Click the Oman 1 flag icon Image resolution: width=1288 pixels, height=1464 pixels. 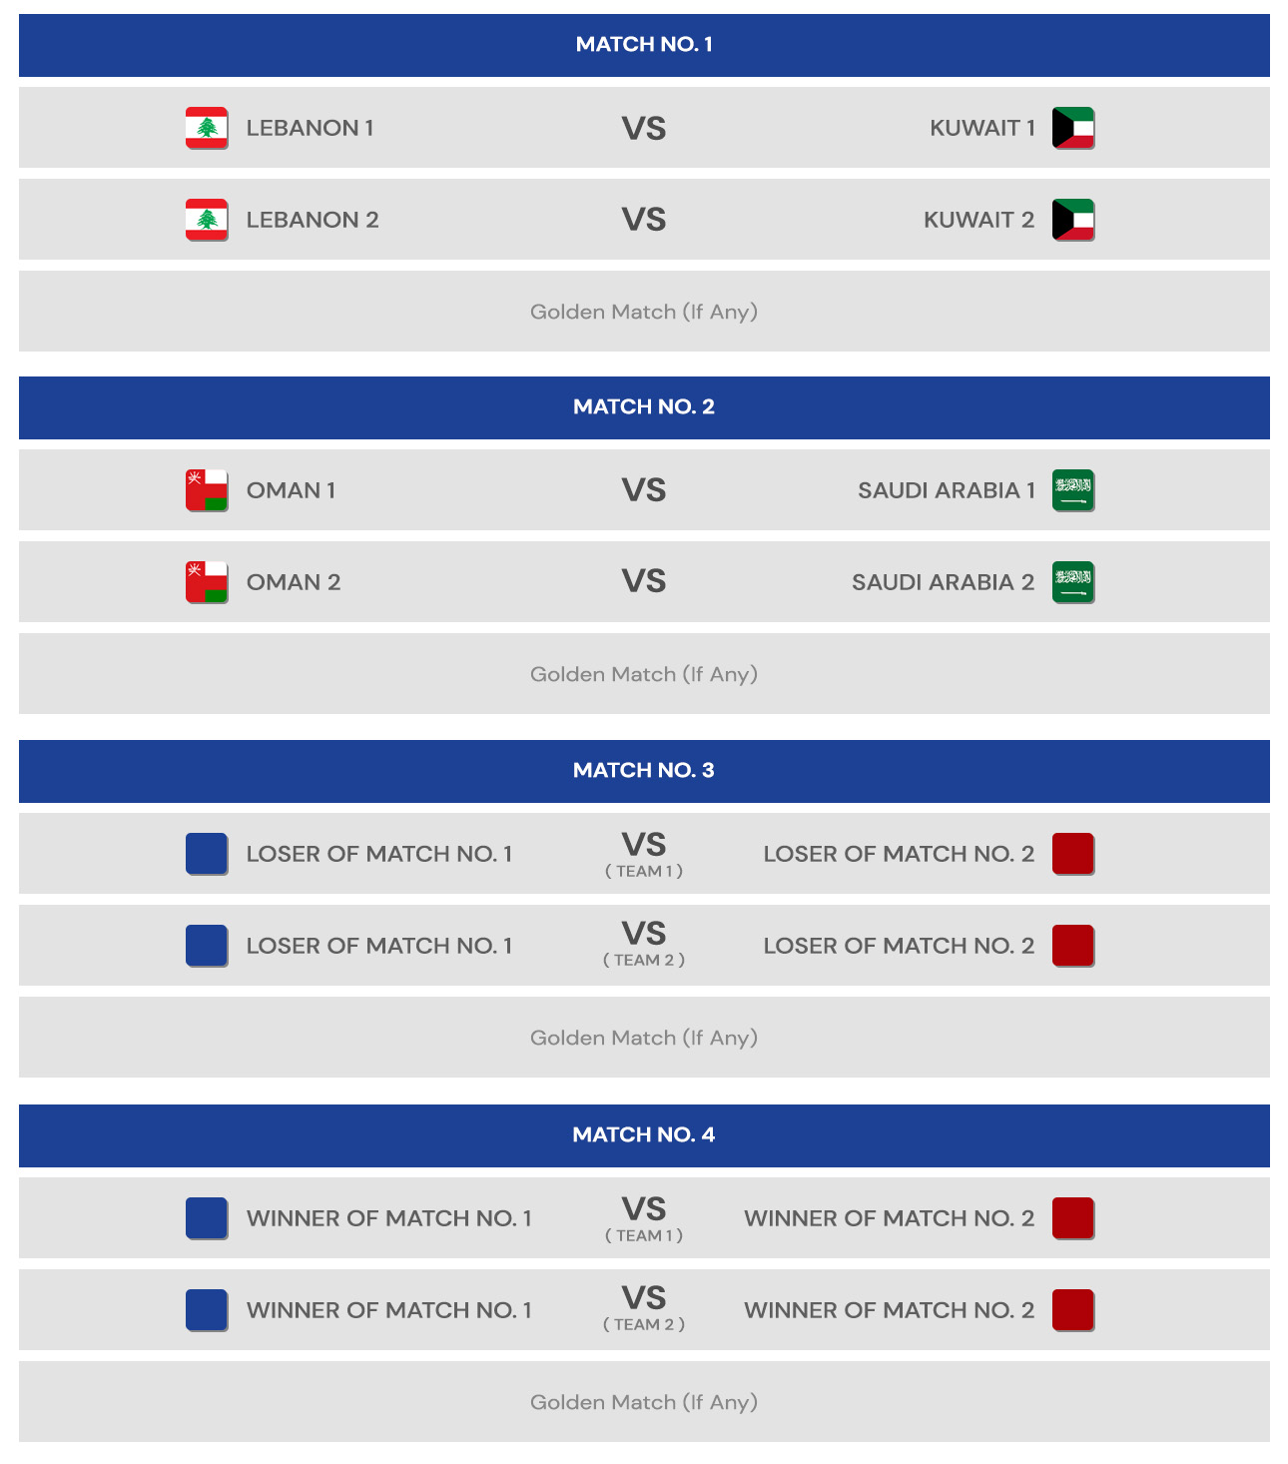click(207, 490)
